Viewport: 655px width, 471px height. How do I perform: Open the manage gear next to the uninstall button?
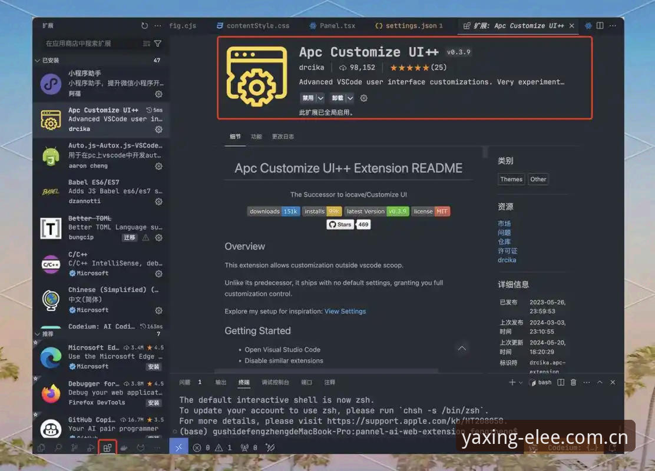(364, 98)
